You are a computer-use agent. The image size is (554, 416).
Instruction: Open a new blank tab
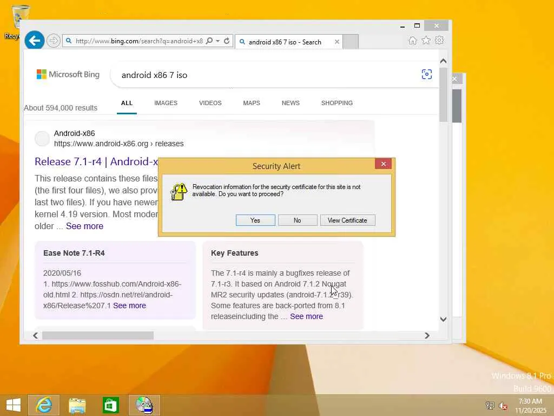click(351, 42)
